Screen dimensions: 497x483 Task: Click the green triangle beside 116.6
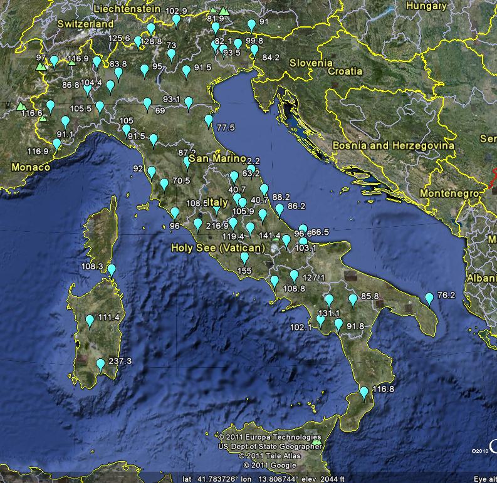point(20,106)
